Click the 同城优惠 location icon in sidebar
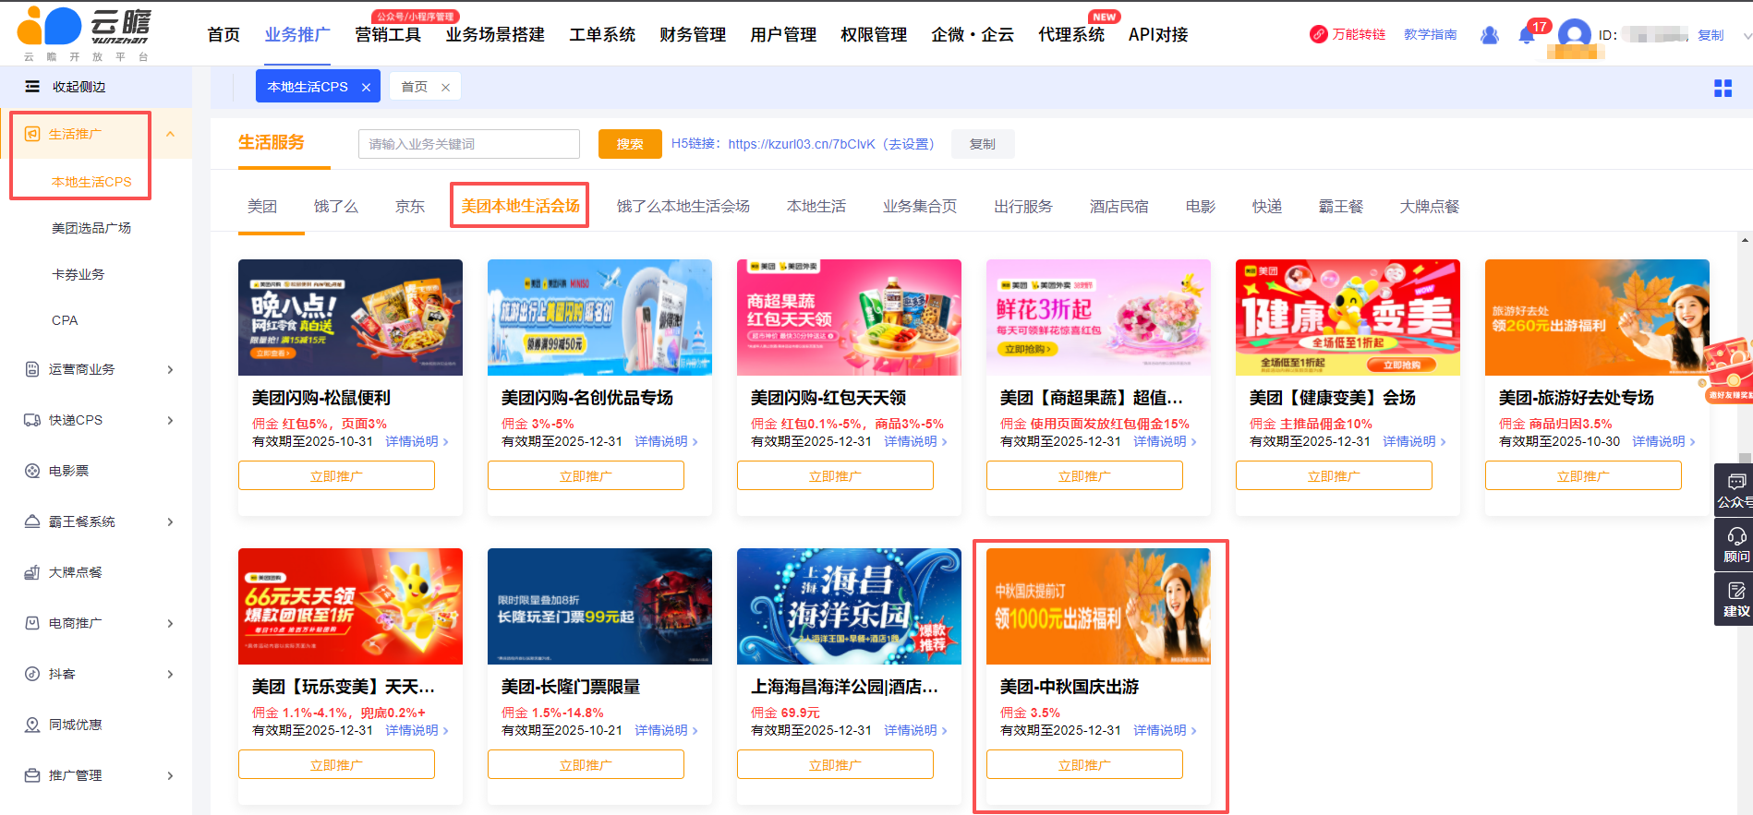This screenshot has width=1753, height=815. tap(32, 725)
